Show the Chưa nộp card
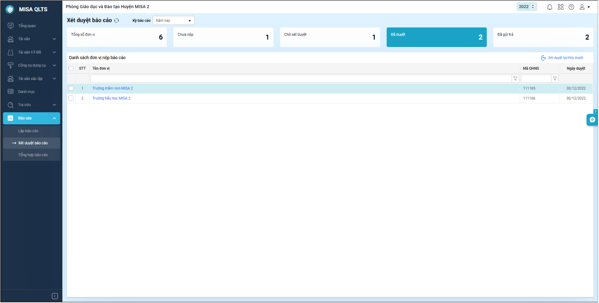Image resolution: width=599 pixels, height=303 pixels. 223,37
